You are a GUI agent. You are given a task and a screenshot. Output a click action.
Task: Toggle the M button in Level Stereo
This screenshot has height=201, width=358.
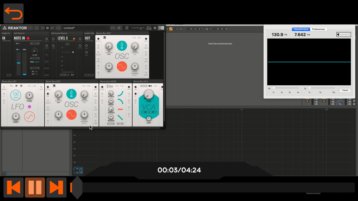pos(61,75)
